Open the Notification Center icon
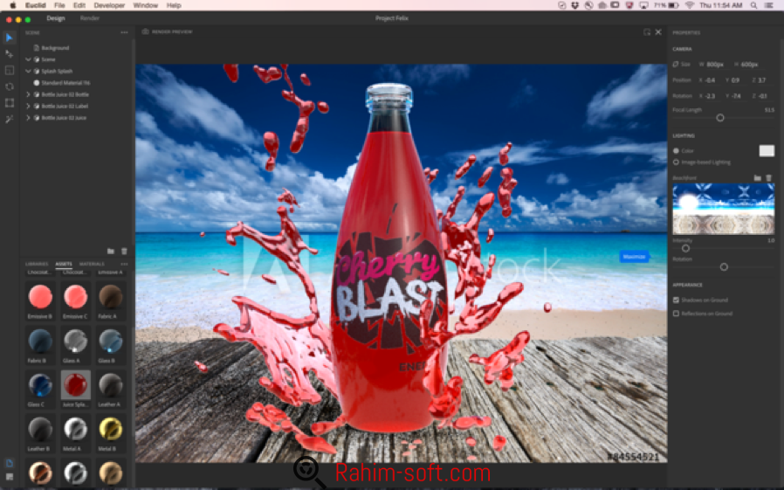 point(769,5)
